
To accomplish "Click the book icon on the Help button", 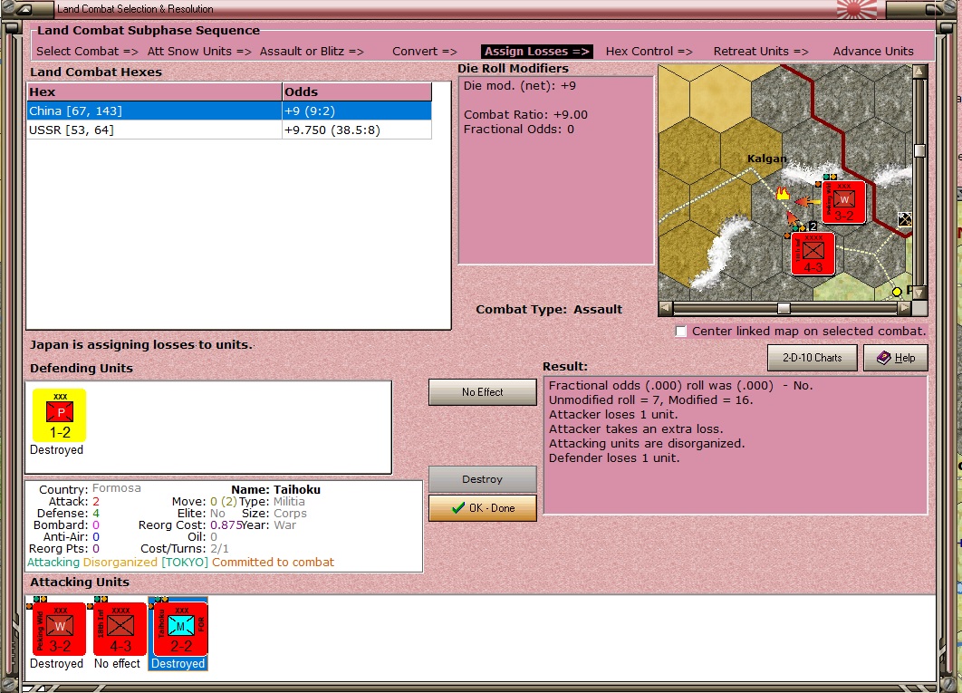I will (883, 358).
